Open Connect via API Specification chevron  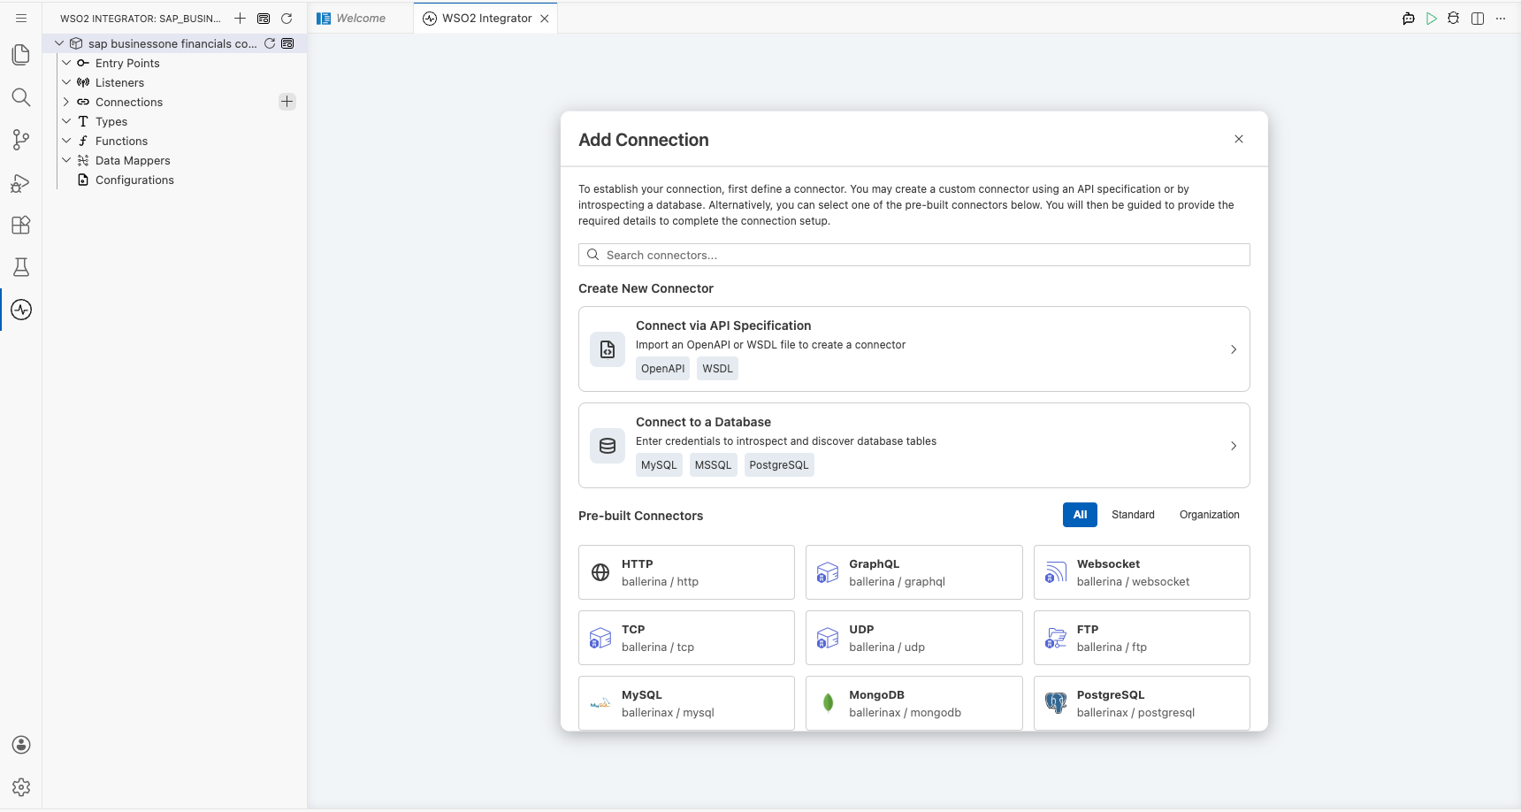[x=1234, y=349]
